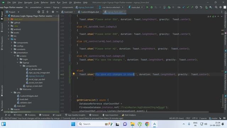Start debugging with the Debug bug icon
Image resolution: width=227 pixels, height=128 pixels.
coord(151,7)
